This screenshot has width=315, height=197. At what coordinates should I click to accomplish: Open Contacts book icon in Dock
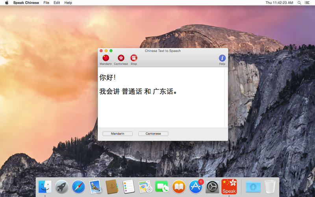[112, 186]
